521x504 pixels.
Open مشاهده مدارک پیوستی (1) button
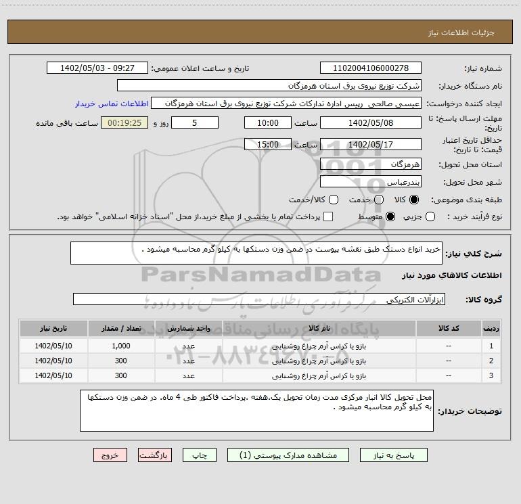pyautogui.click(x=288, y=455)
